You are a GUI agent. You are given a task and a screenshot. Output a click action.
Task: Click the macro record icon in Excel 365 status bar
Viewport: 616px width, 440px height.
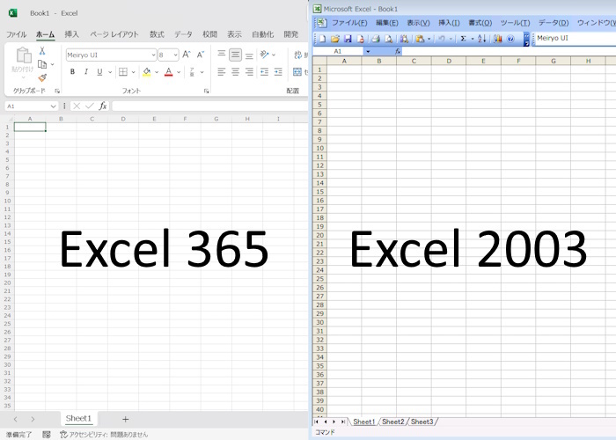(47, 435)
